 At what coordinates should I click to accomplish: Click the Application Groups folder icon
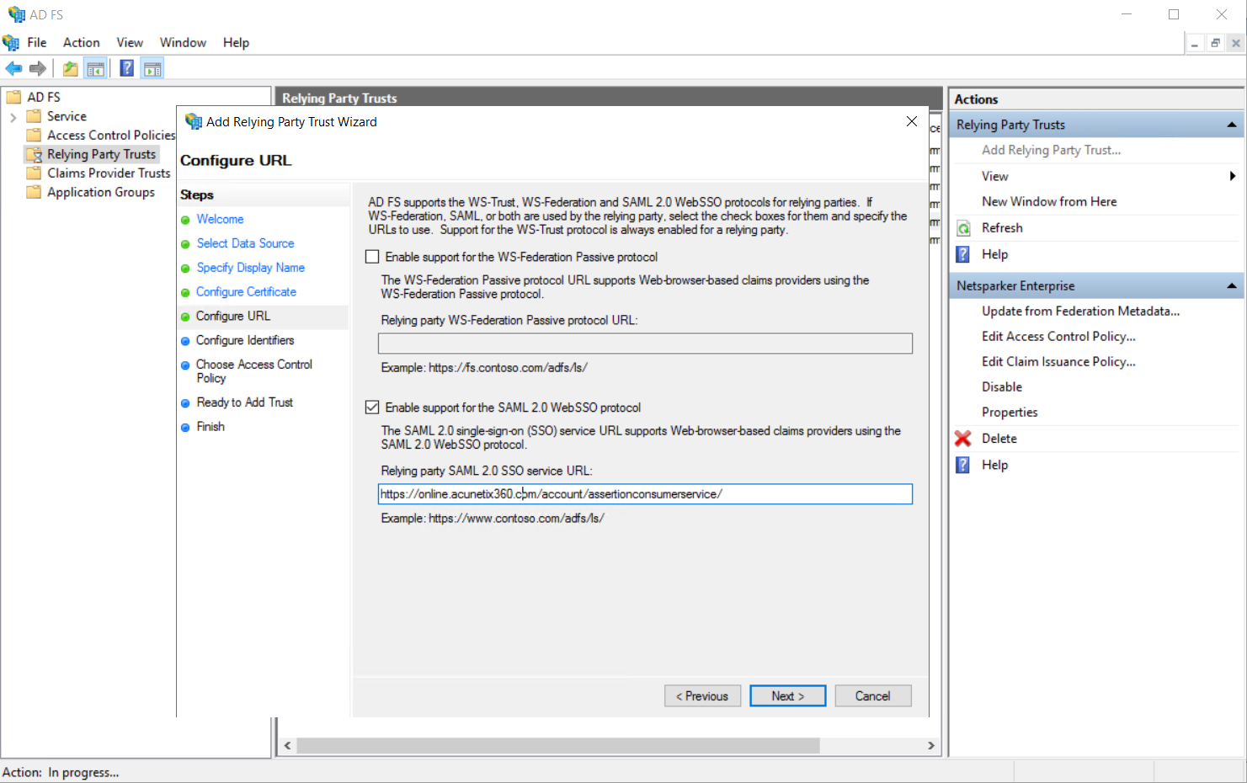pyautogui.click(x=34, y=192)
